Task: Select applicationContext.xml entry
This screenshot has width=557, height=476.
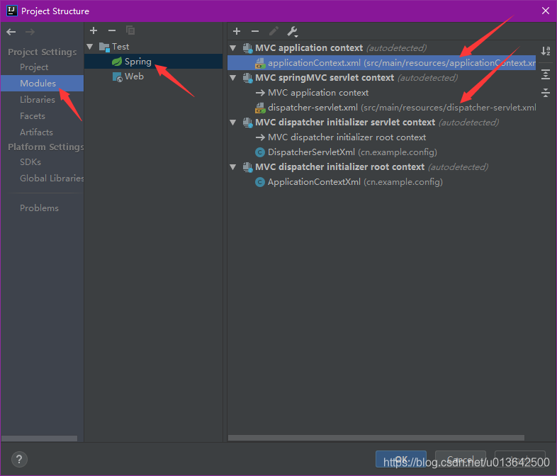Action: [x=381, y=63]
